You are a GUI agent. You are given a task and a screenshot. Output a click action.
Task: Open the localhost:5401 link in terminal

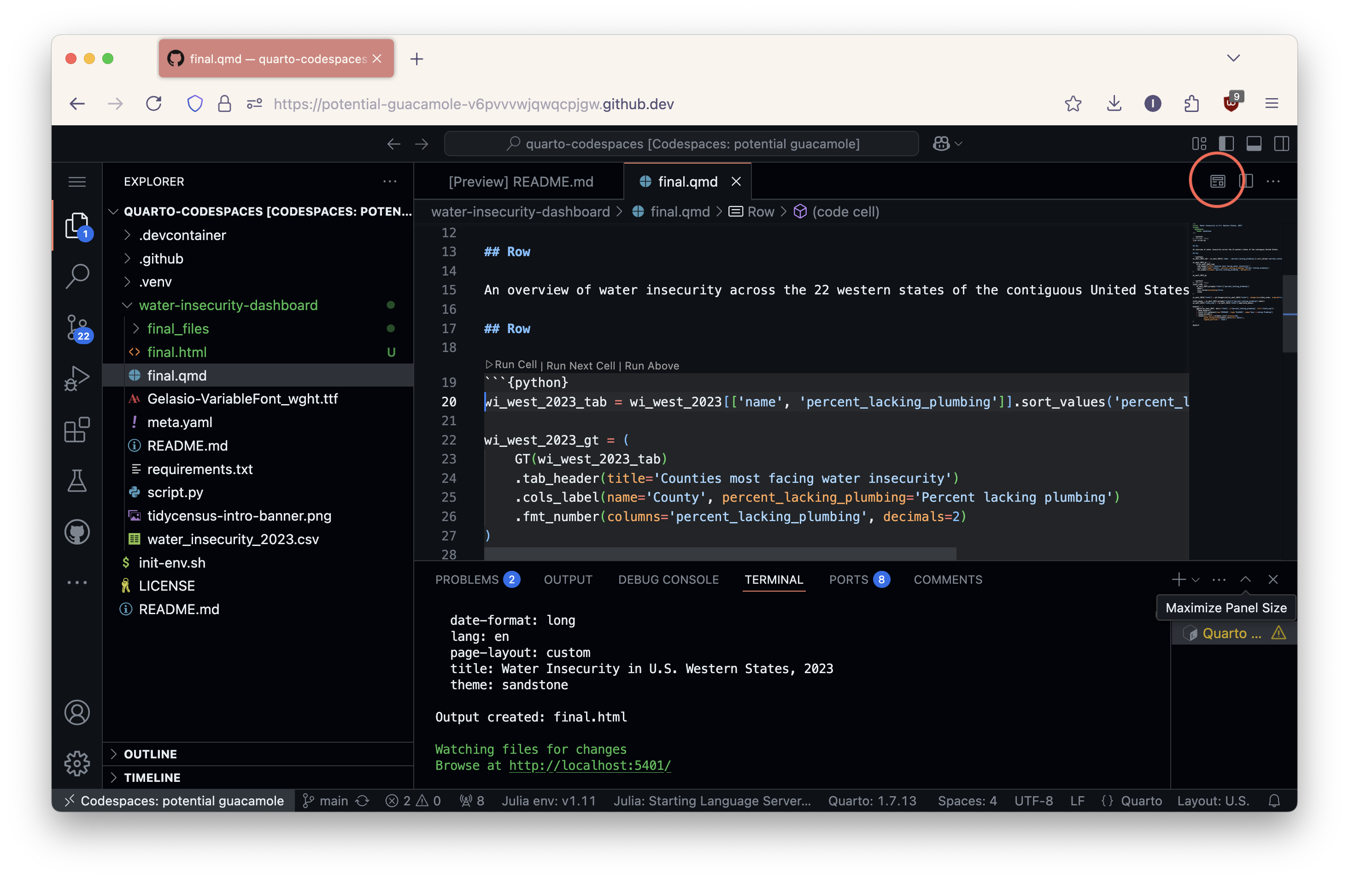tap(589, 766)
